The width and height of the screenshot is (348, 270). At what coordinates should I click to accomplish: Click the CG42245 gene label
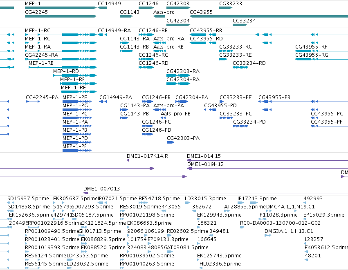(x=36, y=12)
